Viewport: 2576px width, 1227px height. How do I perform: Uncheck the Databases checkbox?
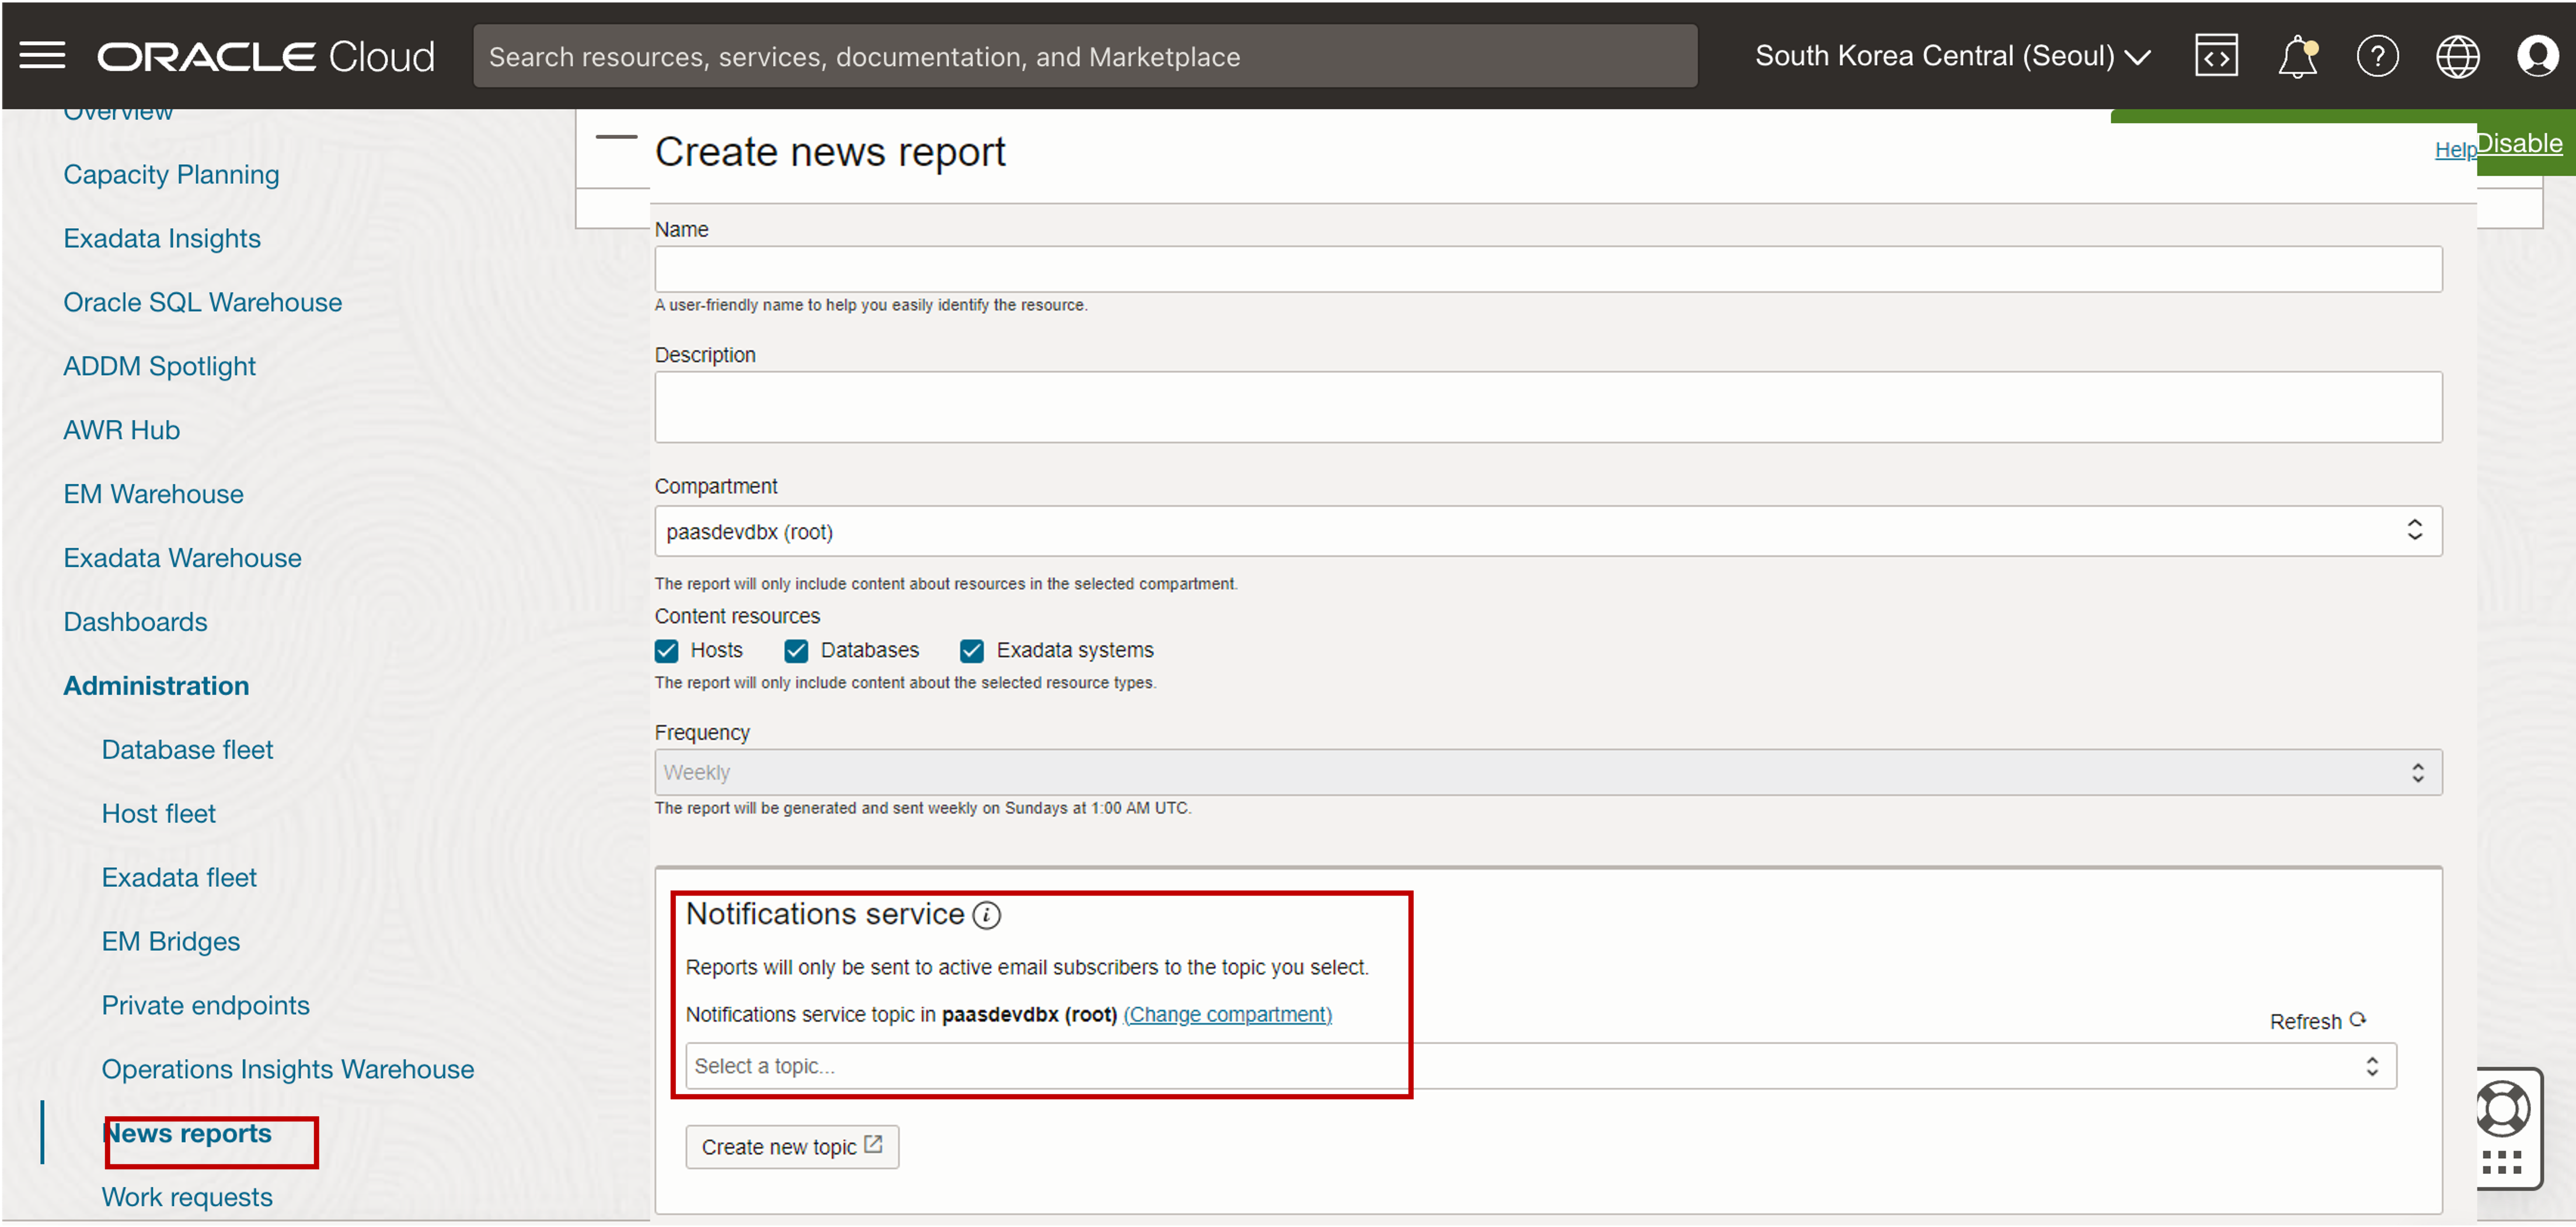tap(796, 652)
